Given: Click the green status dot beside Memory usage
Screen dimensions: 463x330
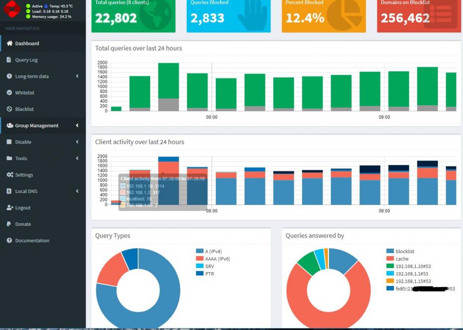Looking at the screenshot, I should [x=28, y=17].
